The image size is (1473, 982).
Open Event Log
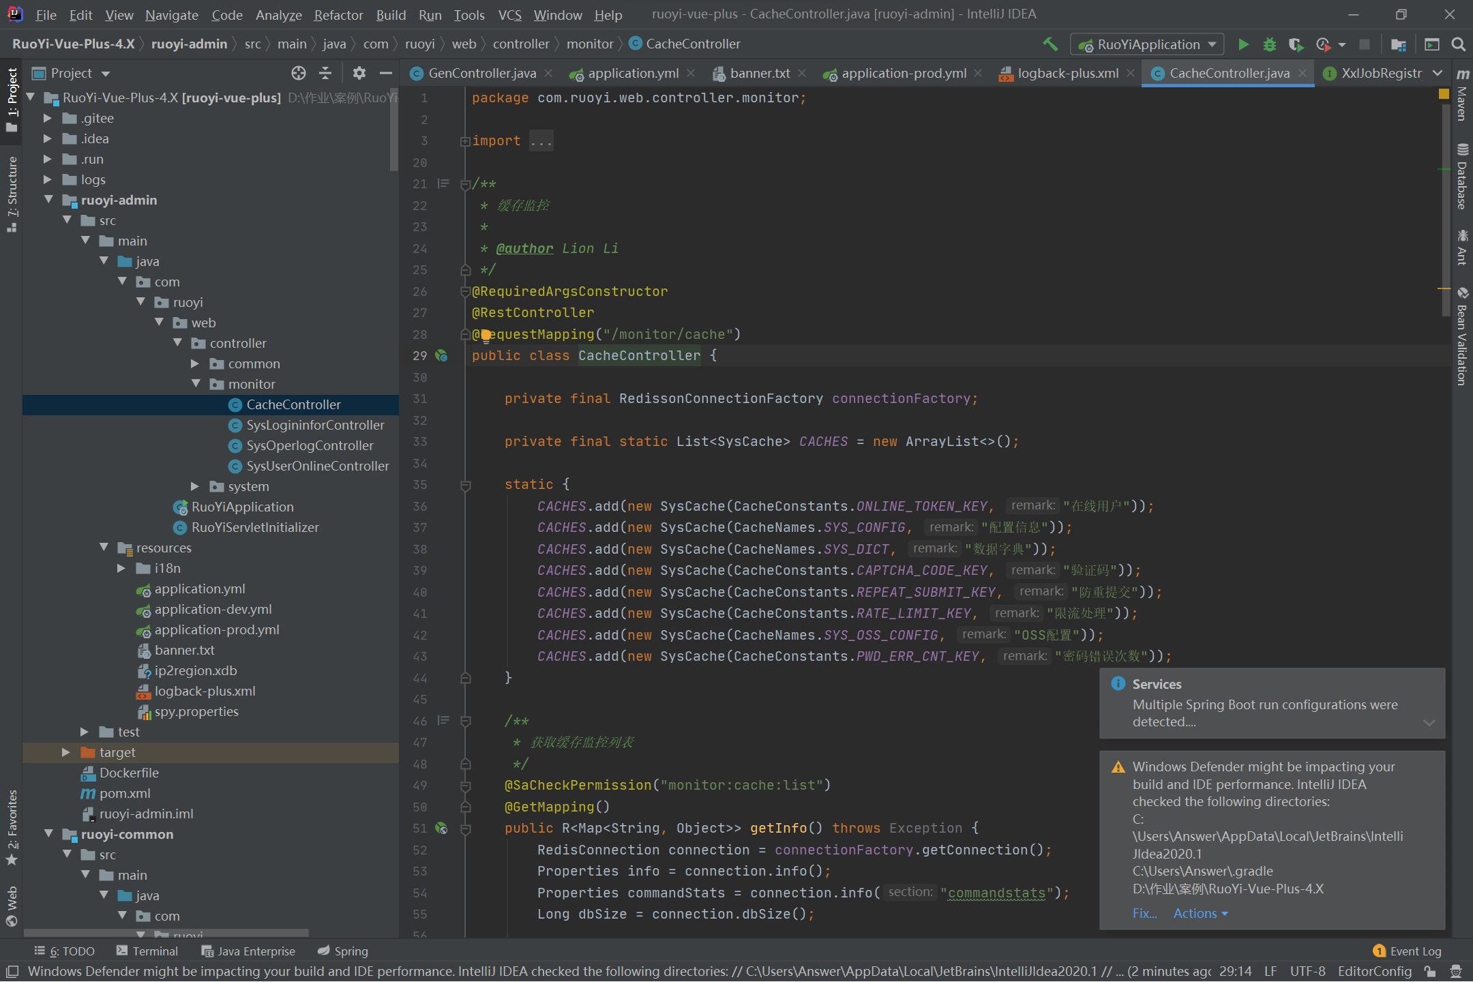click(1408, 951)
